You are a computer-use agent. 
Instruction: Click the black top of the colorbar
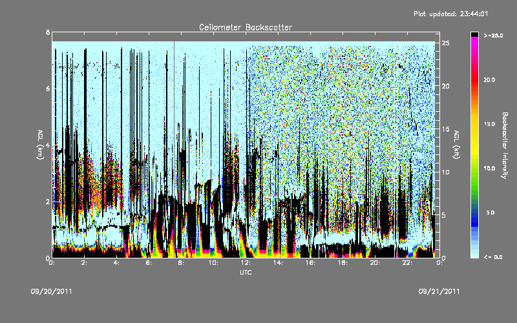click(x=474, y=34)
